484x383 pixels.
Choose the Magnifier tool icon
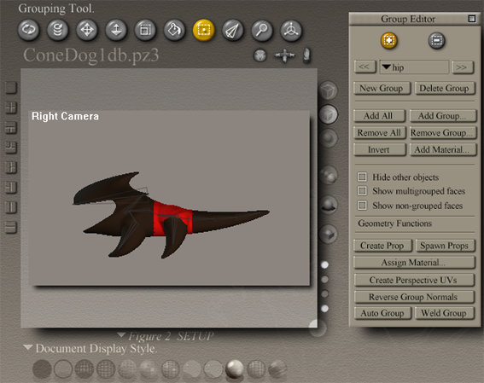coord(262,30)
